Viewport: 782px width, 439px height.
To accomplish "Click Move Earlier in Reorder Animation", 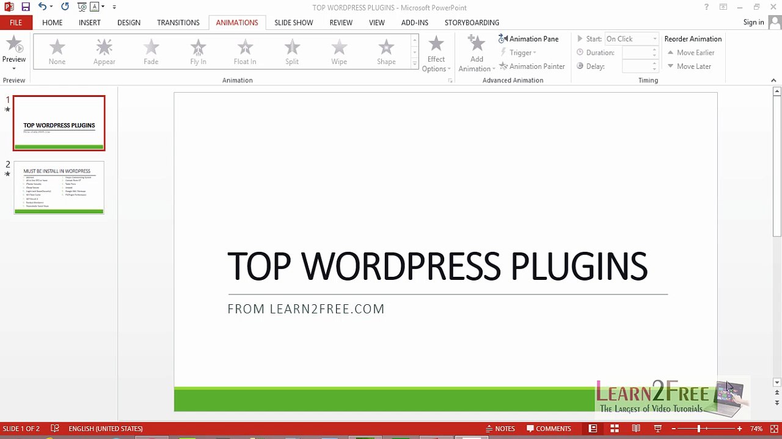I will coord(691,52).
